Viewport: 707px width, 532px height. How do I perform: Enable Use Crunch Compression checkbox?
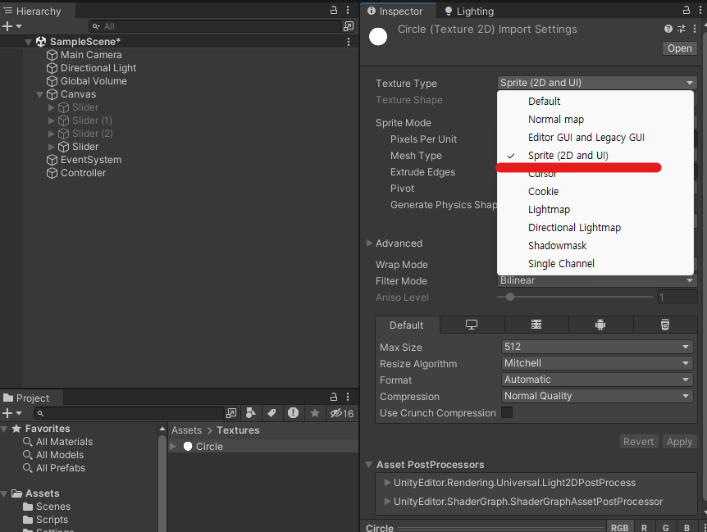pyautogui.click(x=507, y=412)
